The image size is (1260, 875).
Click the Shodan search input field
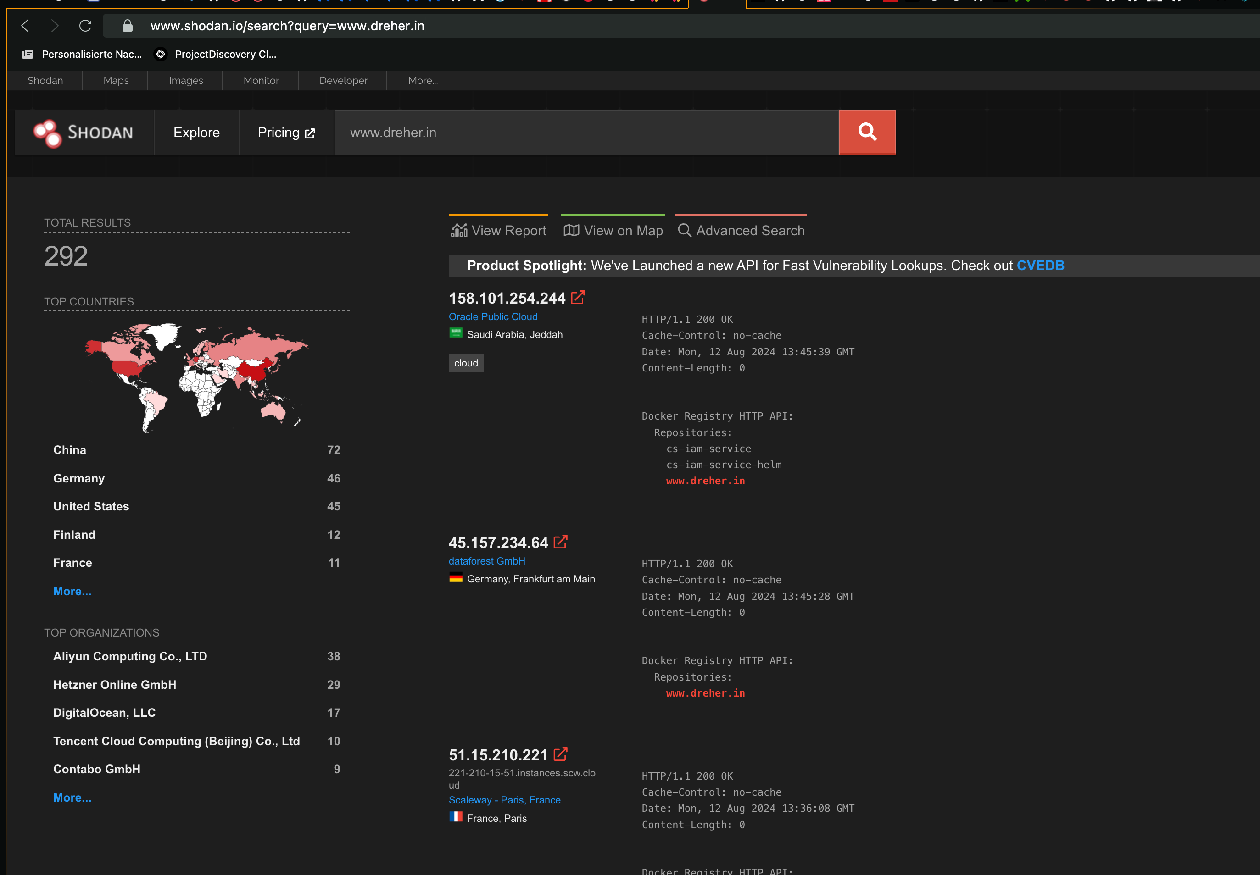tap(586, 132)
